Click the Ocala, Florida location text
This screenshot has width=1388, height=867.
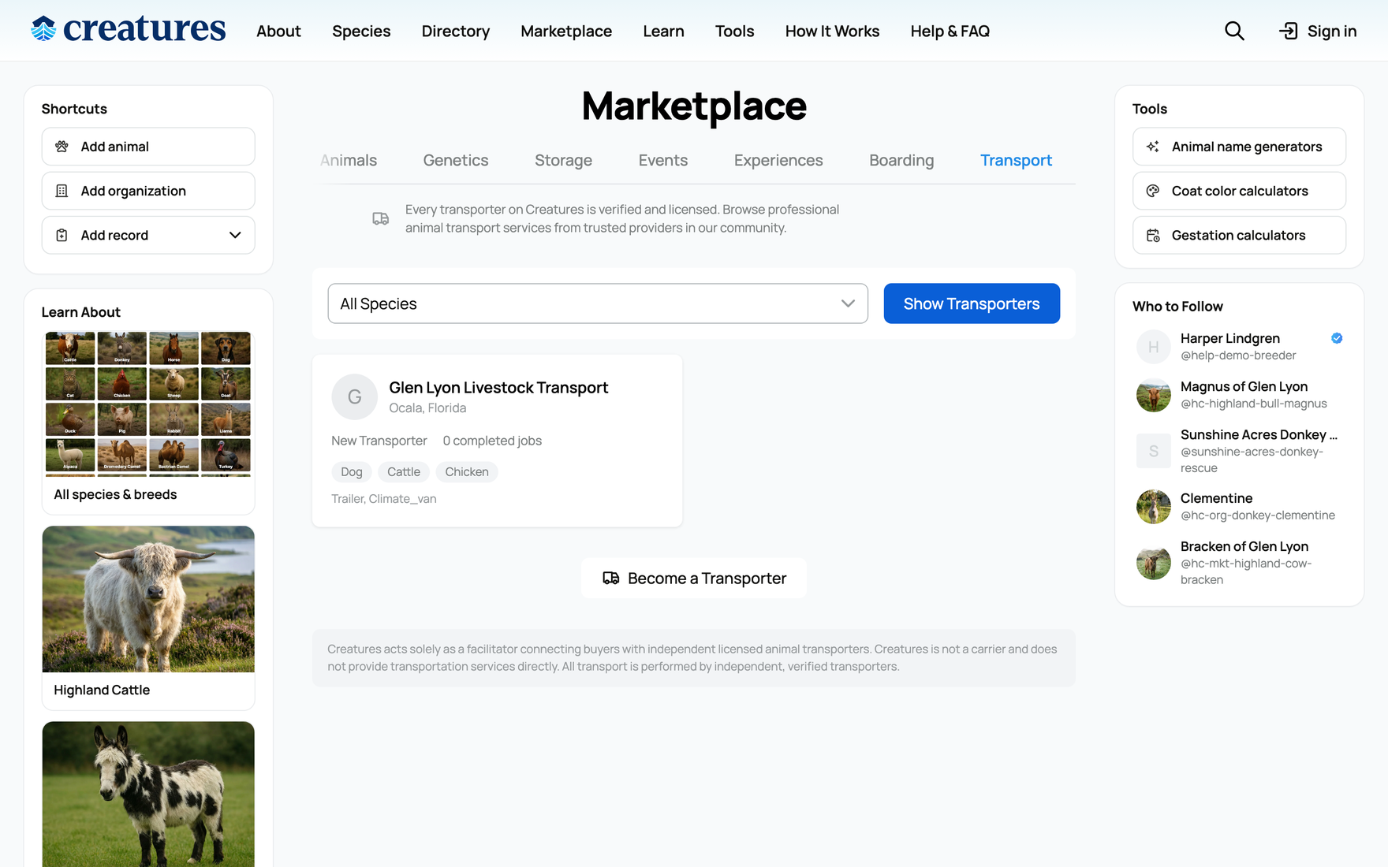(x=427, y=407)
